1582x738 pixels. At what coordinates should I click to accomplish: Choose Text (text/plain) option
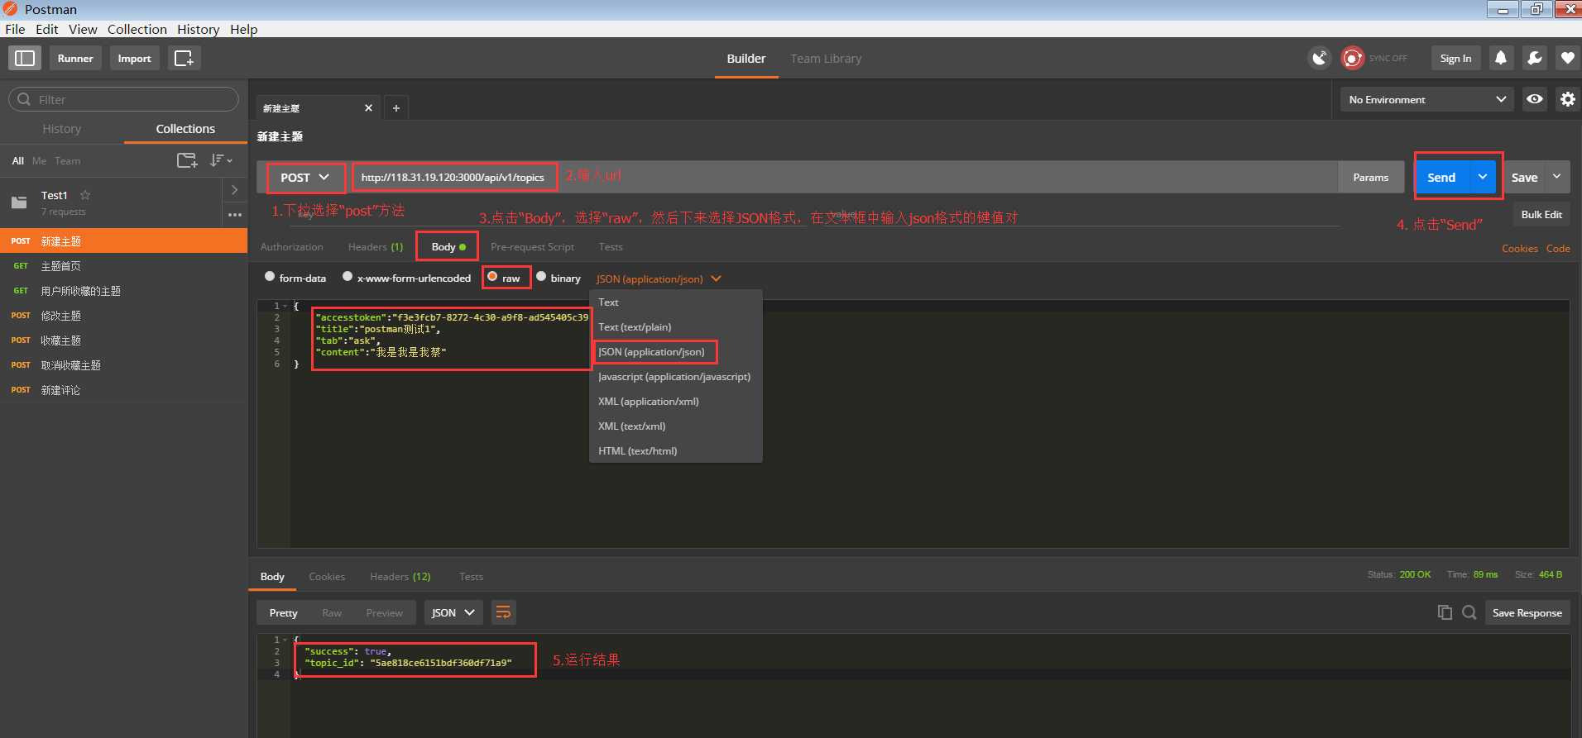pyautogui.click(x=675, y=327)
